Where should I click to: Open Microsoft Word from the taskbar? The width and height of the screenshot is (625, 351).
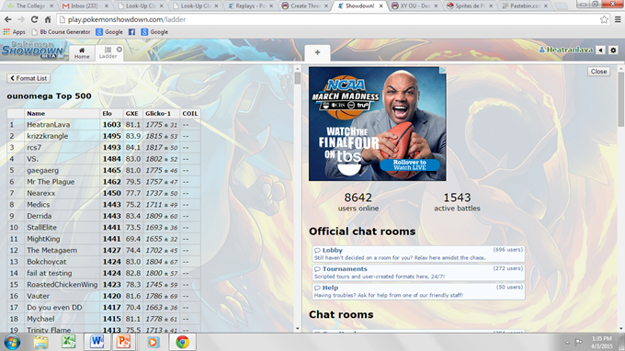pos(97,342)
